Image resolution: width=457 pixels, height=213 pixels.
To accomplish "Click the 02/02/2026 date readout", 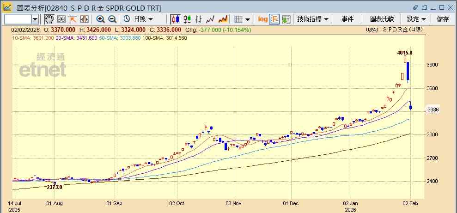I will click(26, 30).
